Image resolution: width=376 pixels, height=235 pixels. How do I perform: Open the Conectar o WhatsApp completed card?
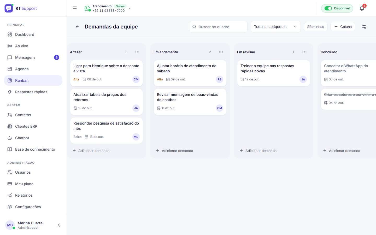click(x=348, y=73)
